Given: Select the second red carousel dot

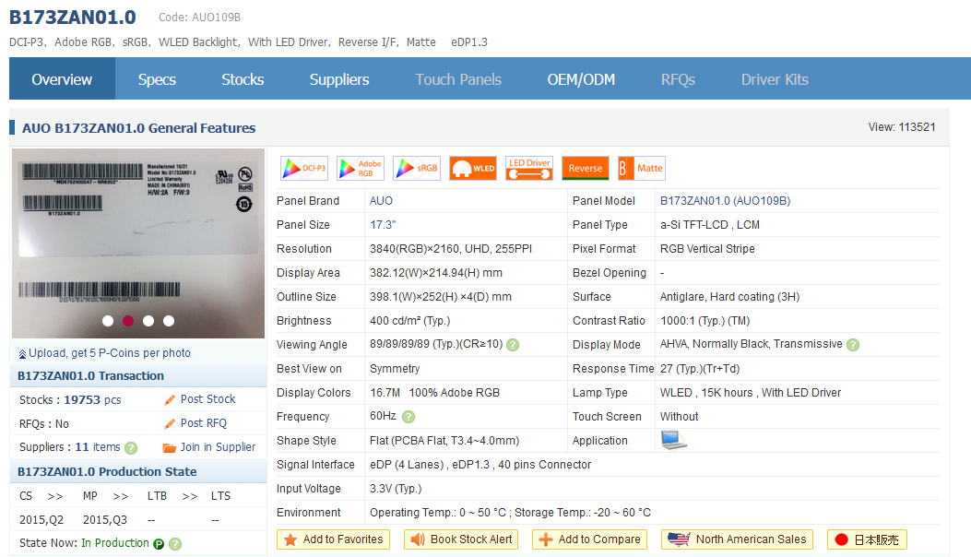Looking at the screenshot, I should 128,321.
